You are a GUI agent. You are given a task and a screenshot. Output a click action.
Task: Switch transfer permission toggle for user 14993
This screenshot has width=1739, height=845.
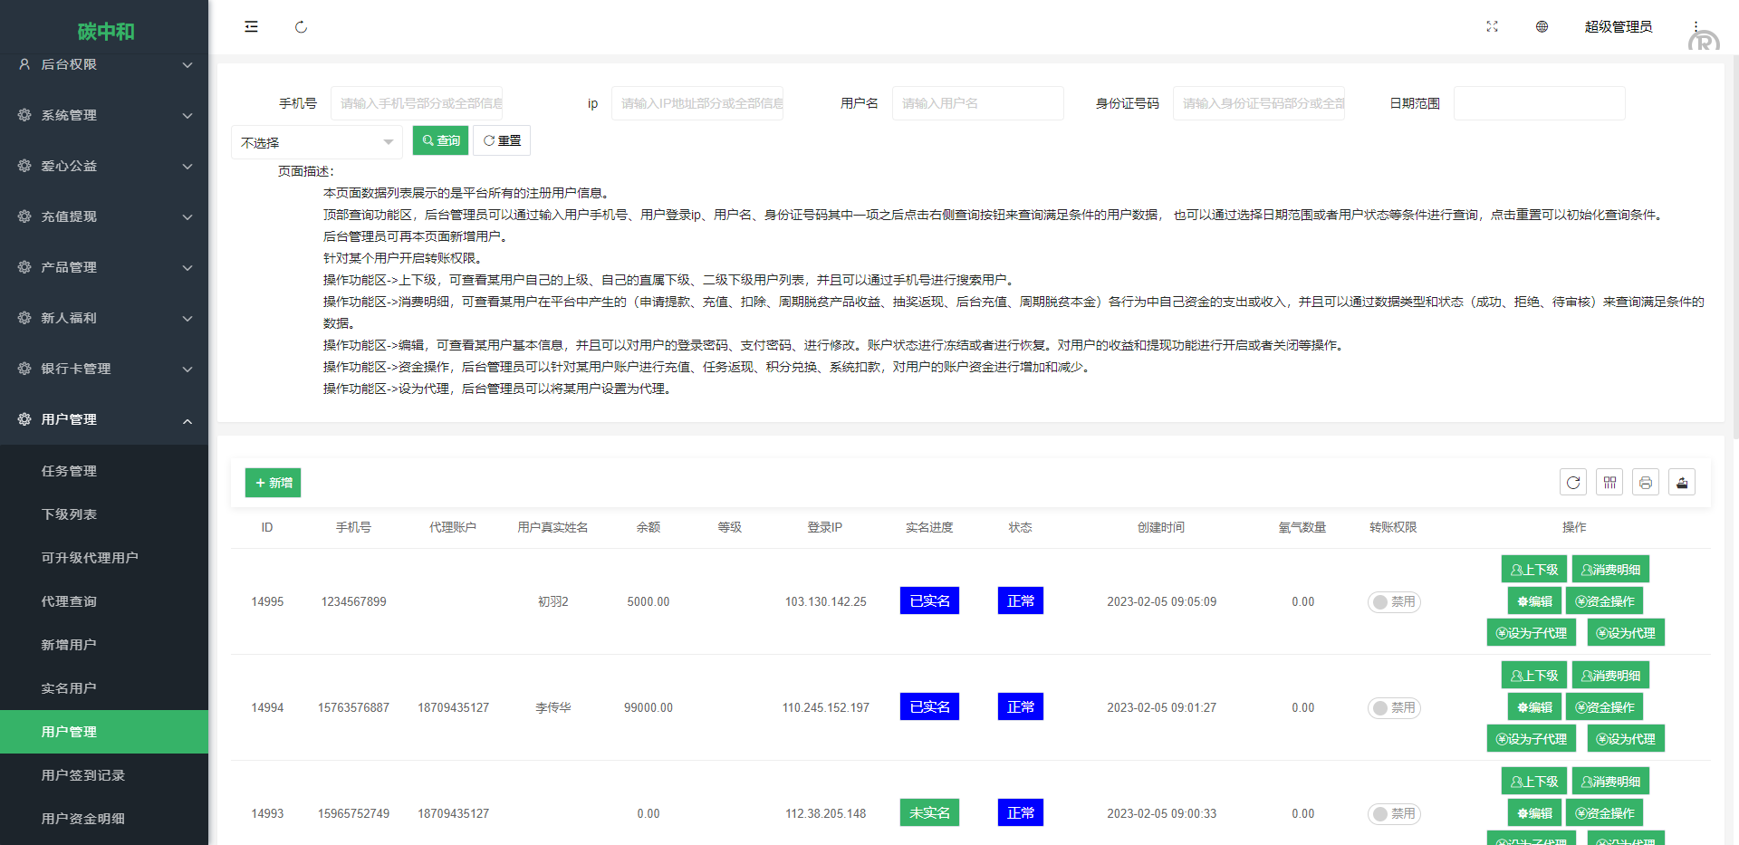1394,814
